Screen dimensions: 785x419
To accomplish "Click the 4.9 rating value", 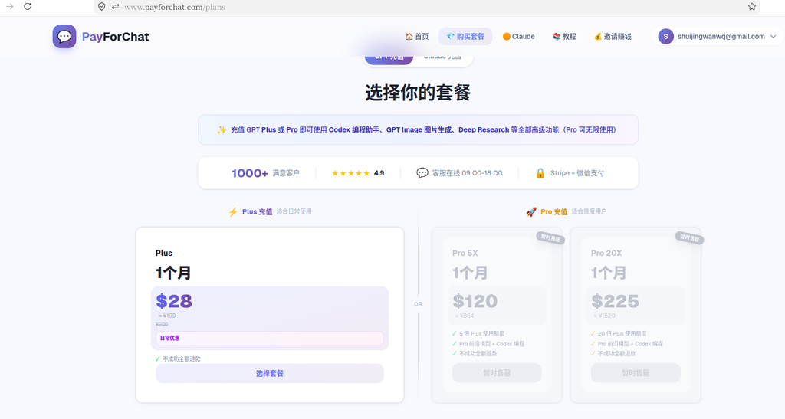I will tap(379, 173).
